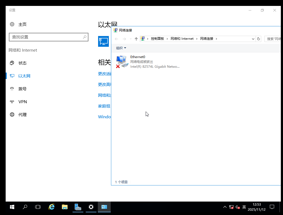The width and height of the screenshot is (283, 215).
Task: Click the Intel(R) 82574L Gigabit adapter description
Action: [155, 67]
